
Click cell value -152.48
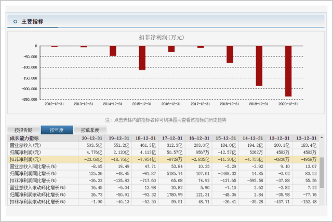tap(309, 202)
